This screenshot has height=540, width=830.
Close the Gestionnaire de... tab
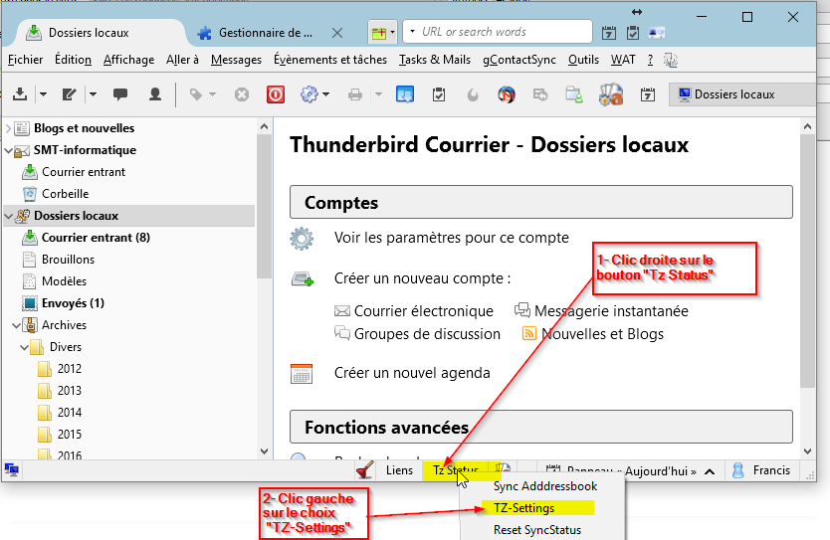[337, 33]
